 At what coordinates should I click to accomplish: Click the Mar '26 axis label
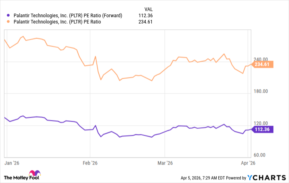165,163
